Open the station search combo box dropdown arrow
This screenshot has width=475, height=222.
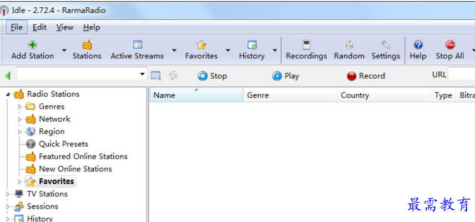click(x=142, y=74)
